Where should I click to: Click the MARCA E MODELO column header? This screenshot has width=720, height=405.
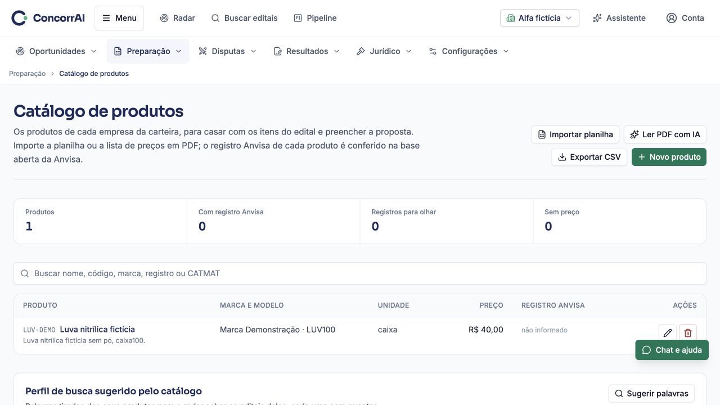click(251, 305)
